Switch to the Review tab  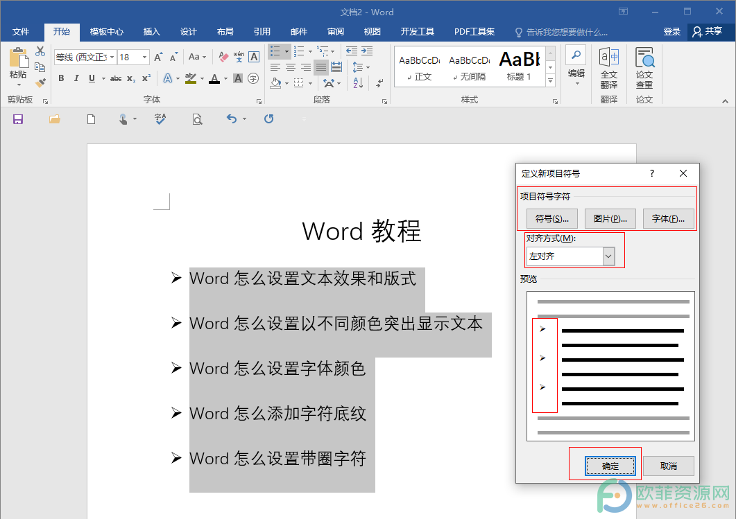(x=336, y=32)
